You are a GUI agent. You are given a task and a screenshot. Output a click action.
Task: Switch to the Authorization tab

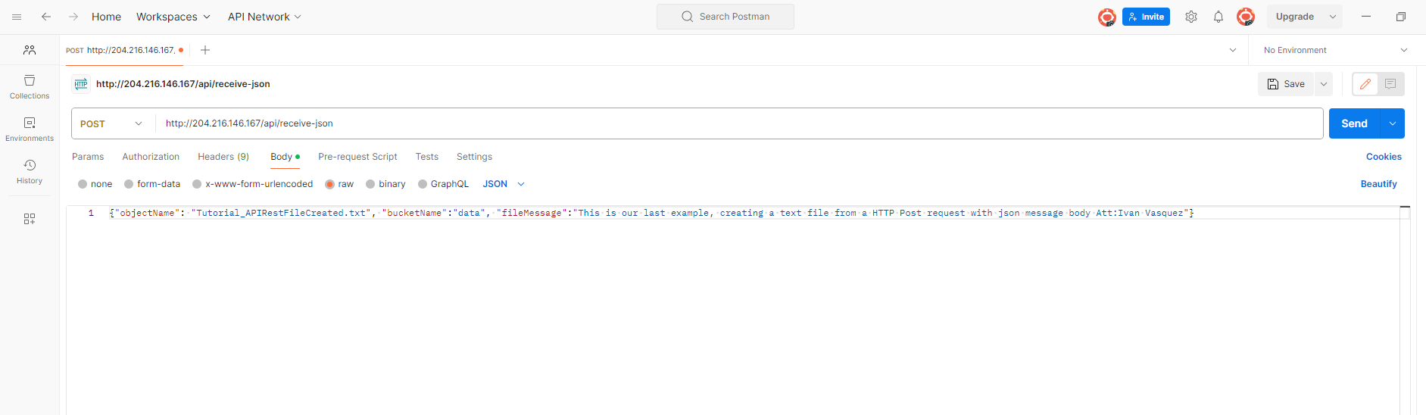pyautogui.click(x=151, y=157)
